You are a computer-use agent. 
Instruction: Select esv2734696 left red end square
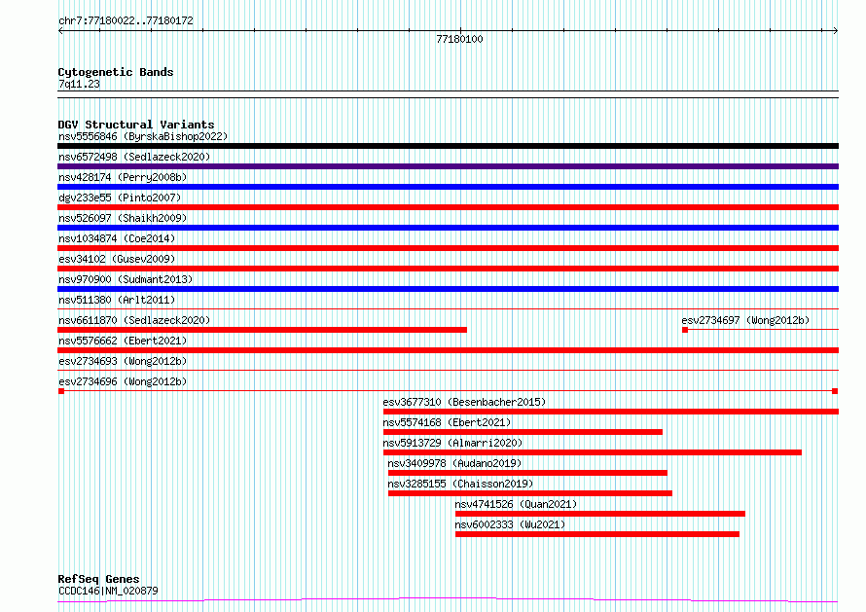pyautogui.click(x=61, y=391)
